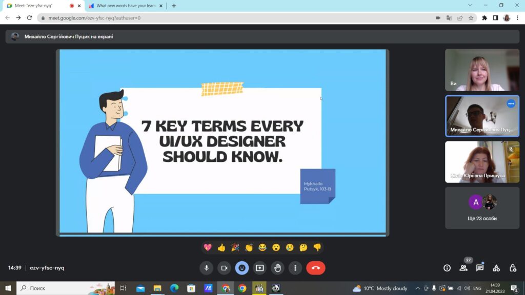525x295 pixels.
Task: Open the Activities panel icon
Action: point(496,268)
